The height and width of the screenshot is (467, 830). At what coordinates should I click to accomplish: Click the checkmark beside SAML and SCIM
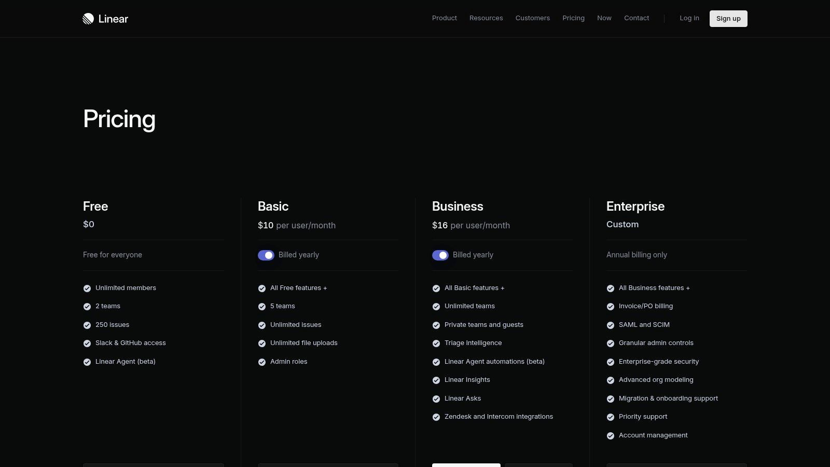tap(610, 325)
